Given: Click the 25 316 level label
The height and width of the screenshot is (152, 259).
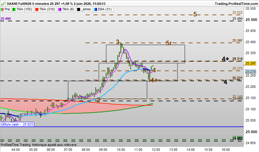Looking at the screenshot, I should click(x=237, y=59).
